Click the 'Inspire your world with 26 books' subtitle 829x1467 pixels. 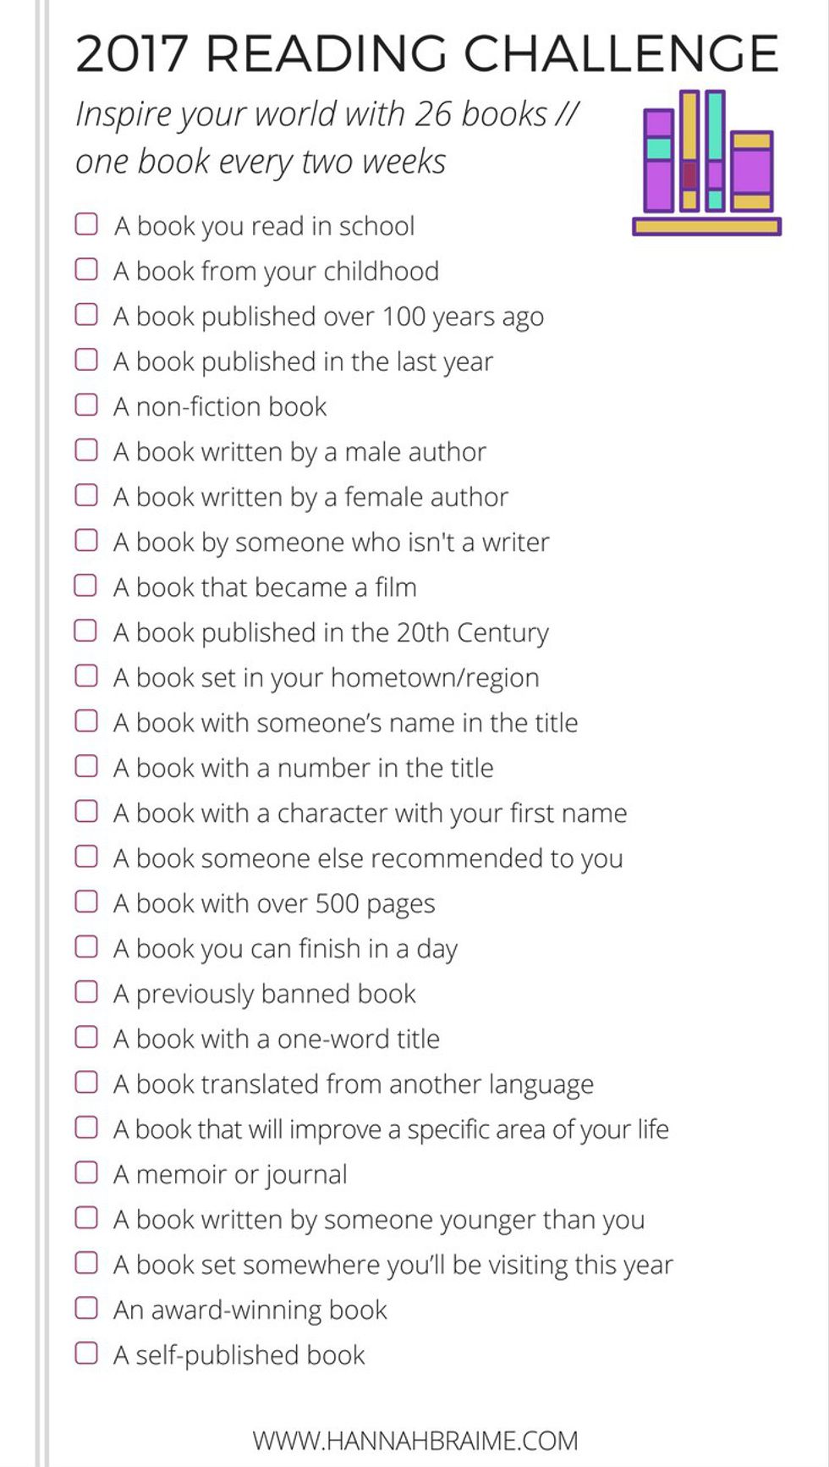327,114
